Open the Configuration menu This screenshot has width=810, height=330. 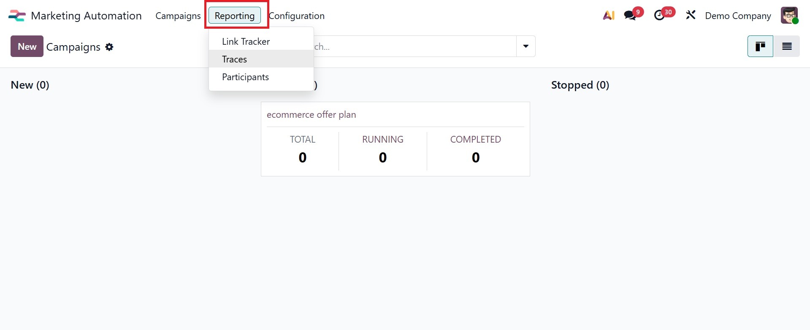click(x=297, y=16)
